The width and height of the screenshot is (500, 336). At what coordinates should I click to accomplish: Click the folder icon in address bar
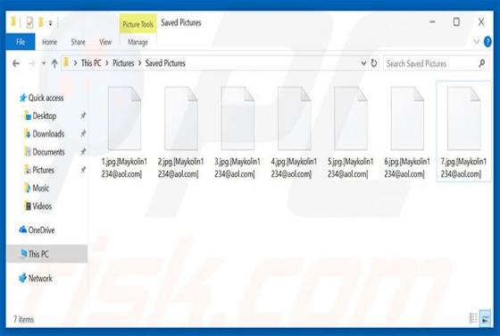(x=66, y=63)
